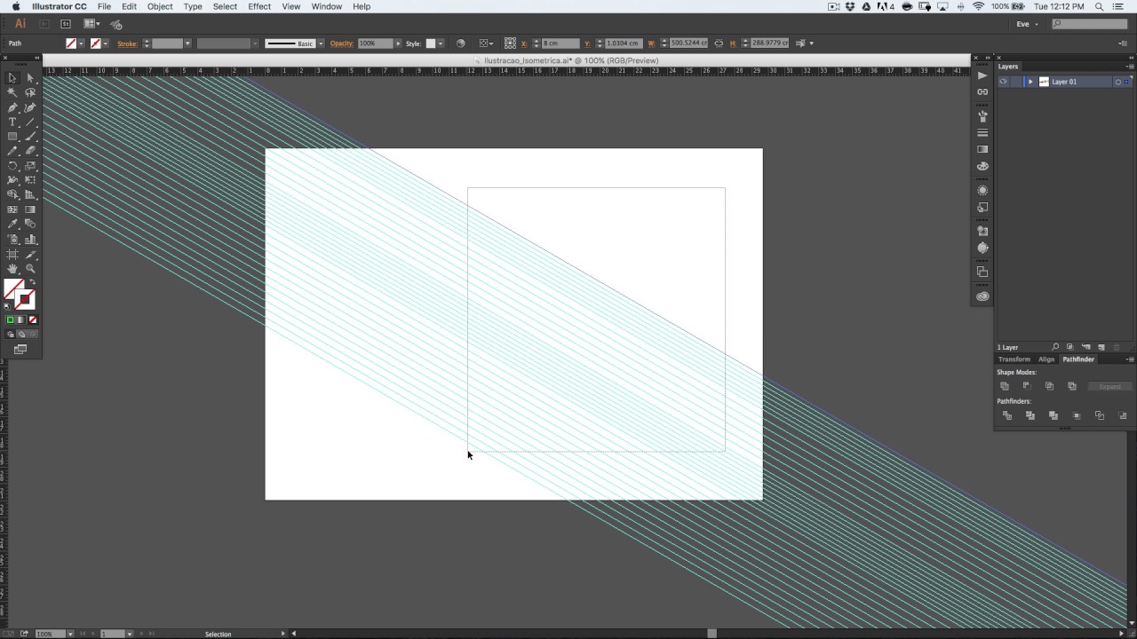Open the Layers panel flyout menu
1137x639 pixels.
point(1130,67)
